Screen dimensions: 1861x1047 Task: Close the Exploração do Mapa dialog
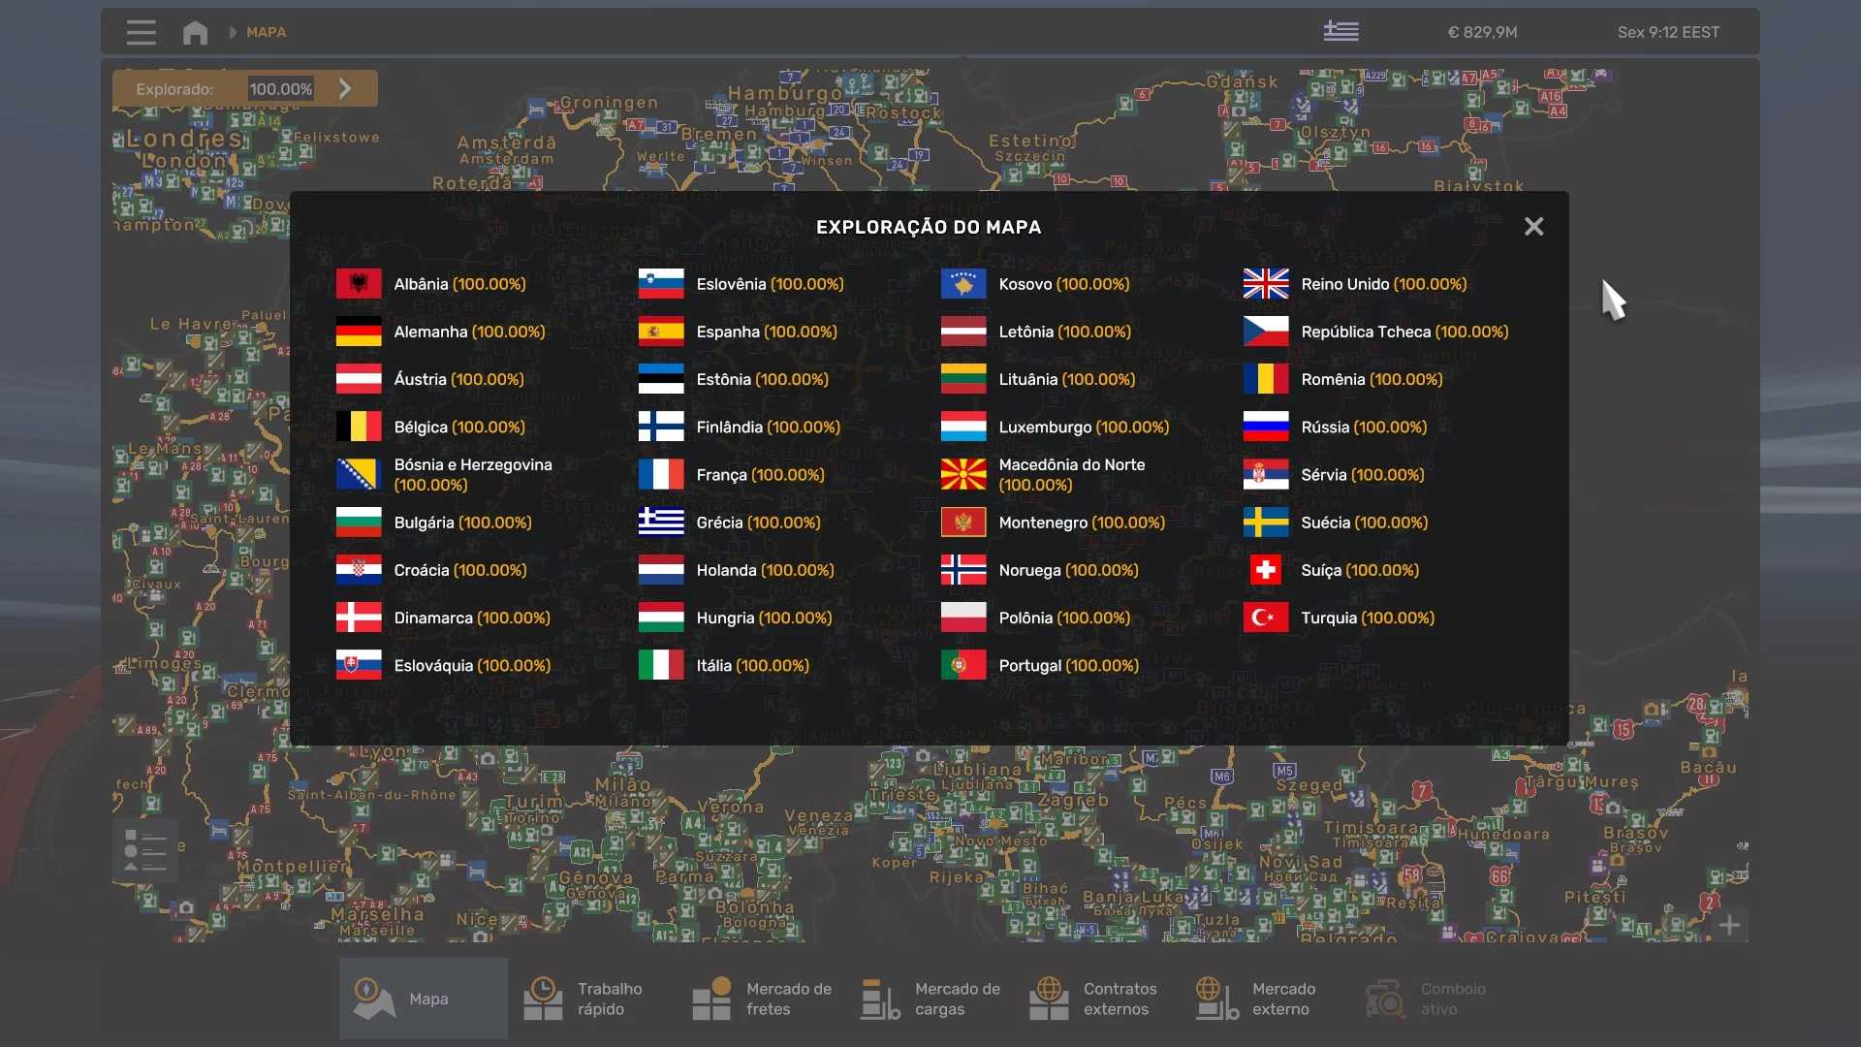click(x=1533, y=227)
